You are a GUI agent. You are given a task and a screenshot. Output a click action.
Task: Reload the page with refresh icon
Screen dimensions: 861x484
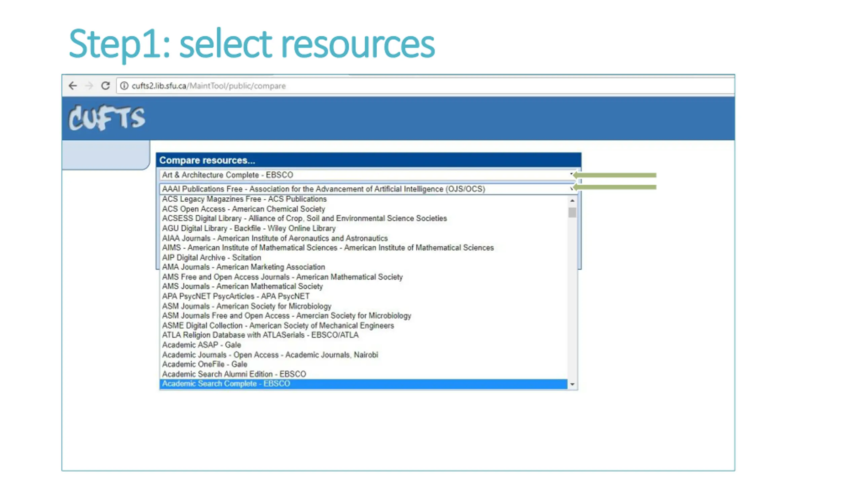tap(106, 86)
